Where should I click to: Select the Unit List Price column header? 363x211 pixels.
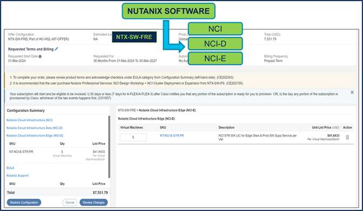click(x=325, y=128)
